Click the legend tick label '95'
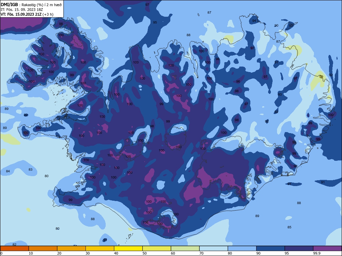Viewport: 342px width, 256px height. [287, 253]
